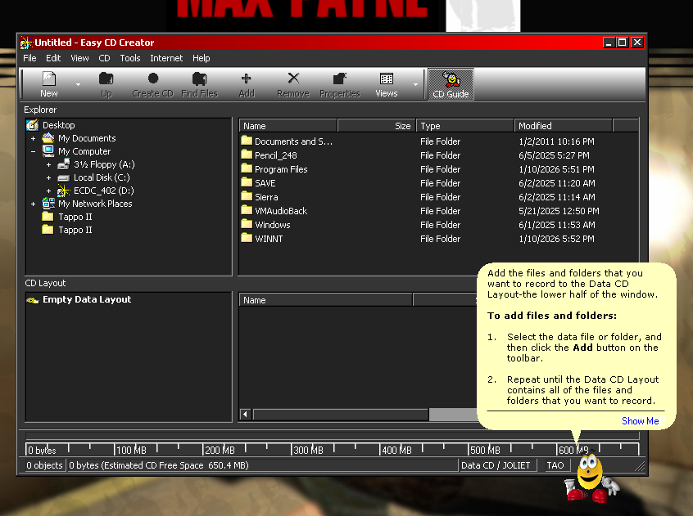
Task: Click the New layout toolbar icon
Action: (48, 83)
